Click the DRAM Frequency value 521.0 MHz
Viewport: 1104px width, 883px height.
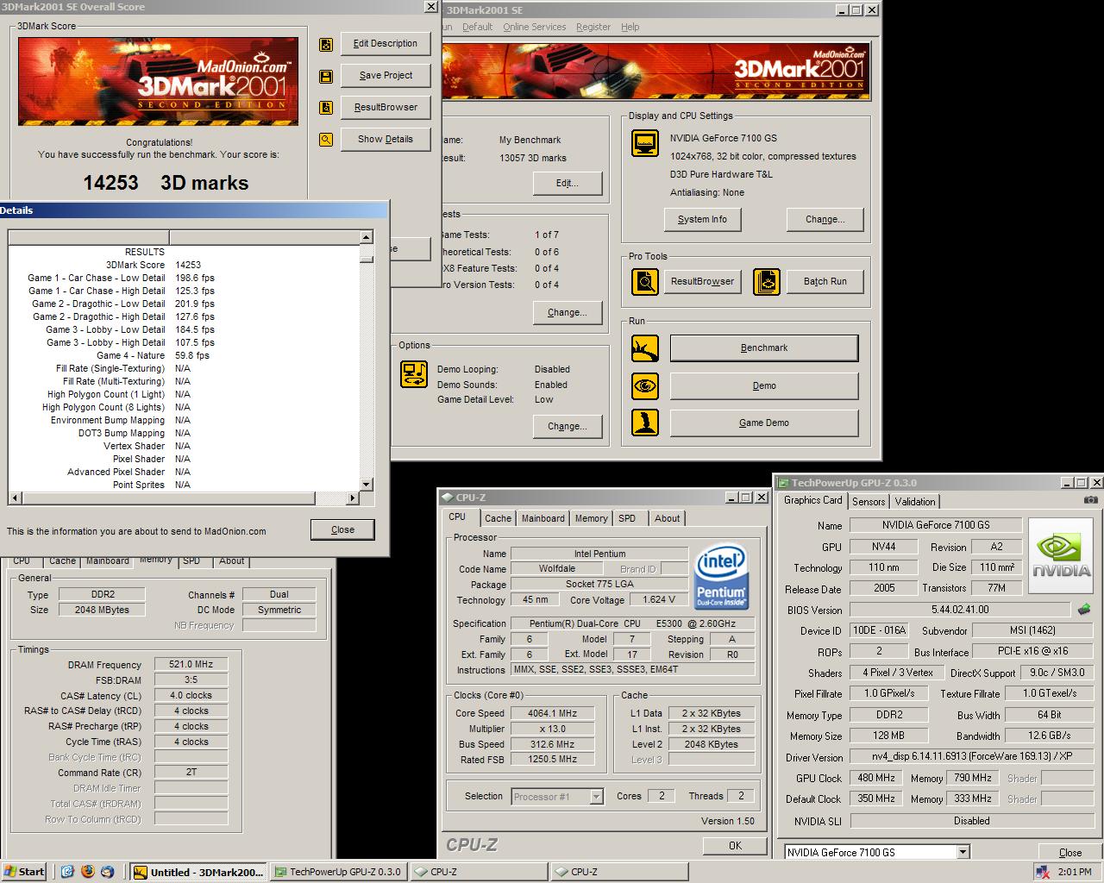pyautogui.click(x=191, y=665)
